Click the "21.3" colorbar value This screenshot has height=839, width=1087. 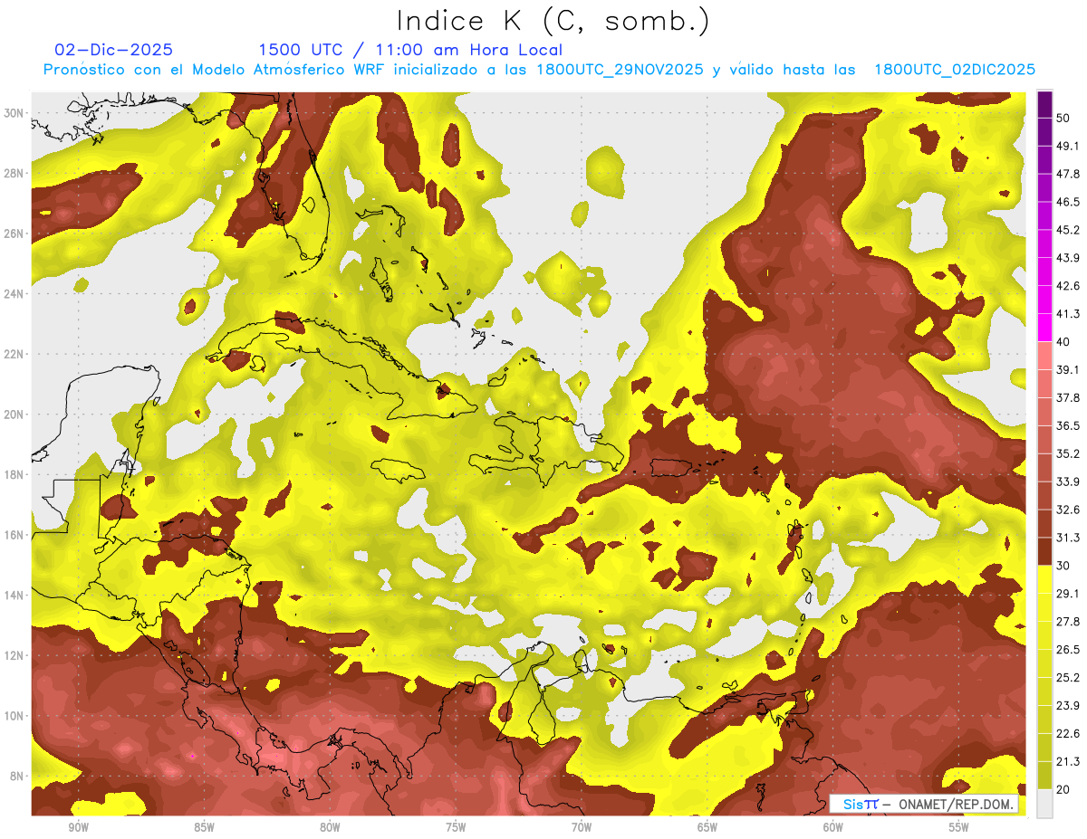pyautogui.click(x=1067, y=762)
